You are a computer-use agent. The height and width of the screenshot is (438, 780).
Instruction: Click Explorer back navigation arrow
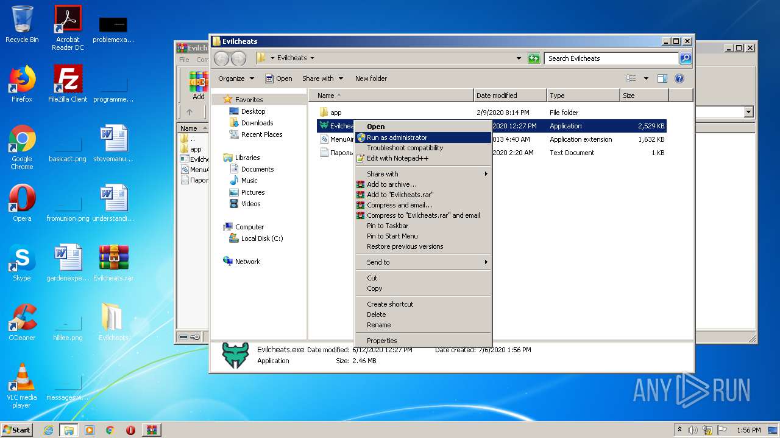(221, 58)
